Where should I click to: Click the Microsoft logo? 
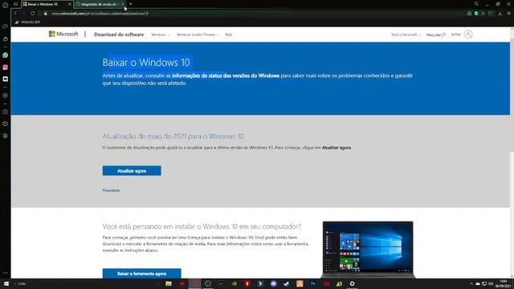[63, 34]
